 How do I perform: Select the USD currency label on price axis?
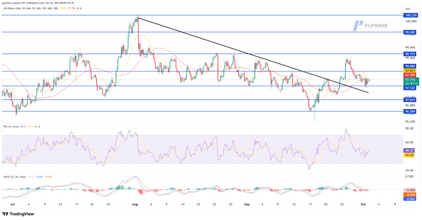click(x=408, y=9)
